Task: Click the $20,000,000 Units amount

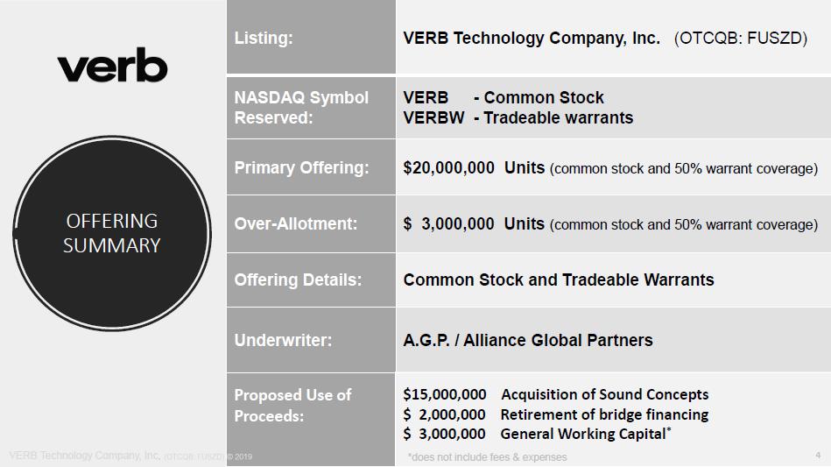Action: (x=474, y=167)
